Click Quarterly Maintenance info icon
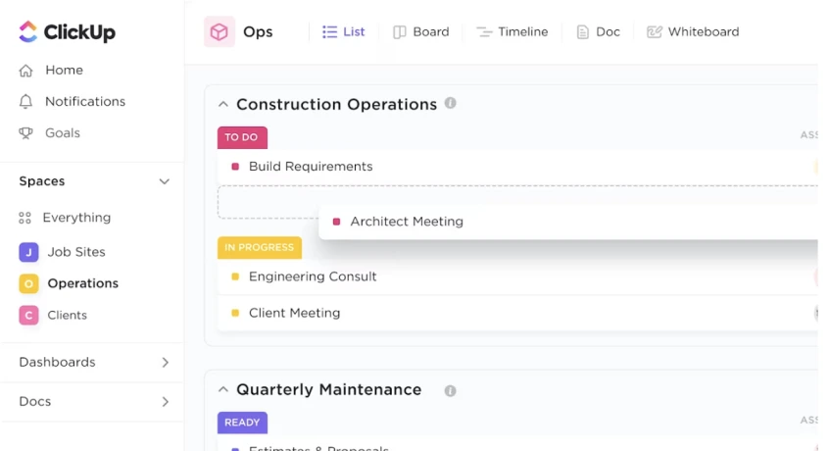Image resolution: width=830 pixels, height=451 pixels. [x=450, y=390]
